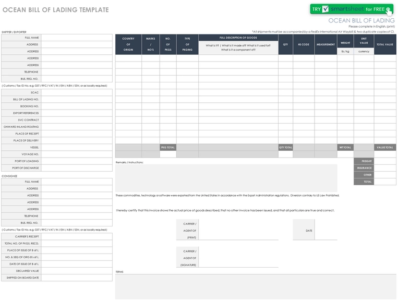Click the Port of Loading field

[77, 161]
